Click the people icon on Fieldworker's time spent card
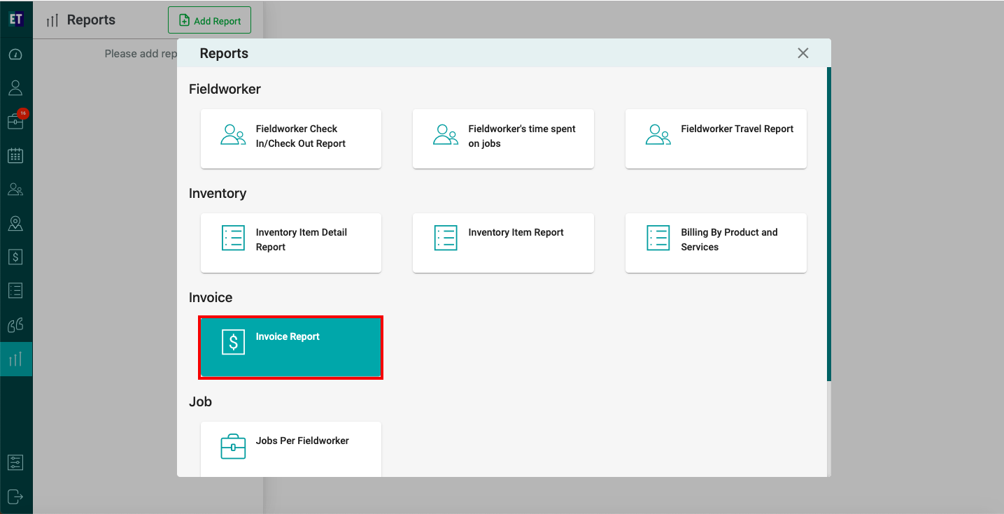 (446, 134)
